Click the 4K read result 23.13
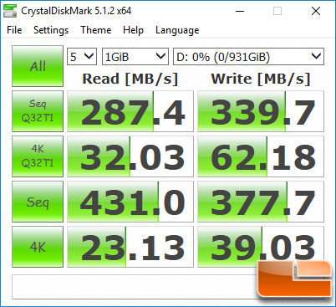Image resolution: width=336 pixels, height=307 pixels. tap(130, 247)
